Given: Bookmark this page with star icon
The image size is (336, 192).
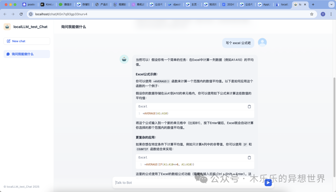Looking at the screenshot, I should [x=312, y=14].
